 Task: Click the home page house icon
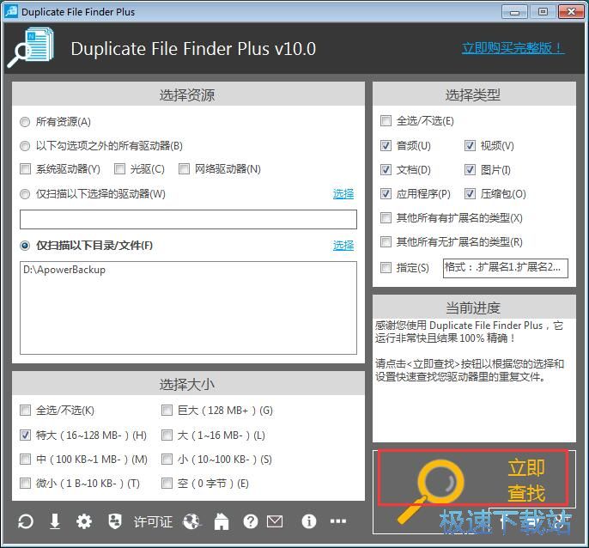[222, 521]
